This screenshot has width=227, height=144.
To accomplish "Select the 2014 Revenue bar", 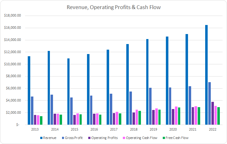I will pos(49,88).
